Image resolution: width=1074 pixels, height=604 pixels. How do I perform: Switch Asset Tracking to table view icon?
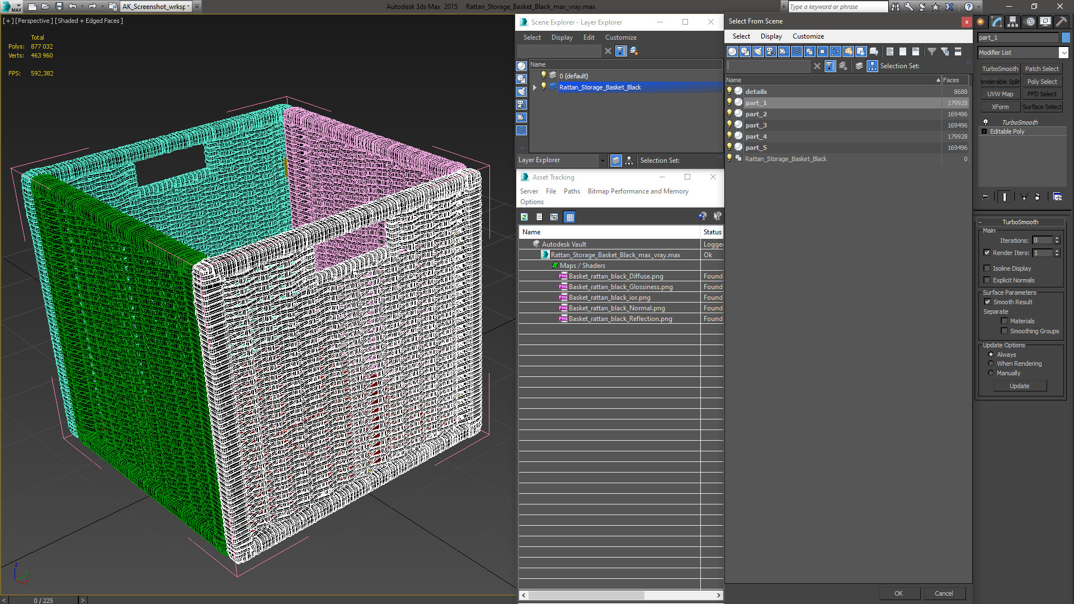click(569, 217)
